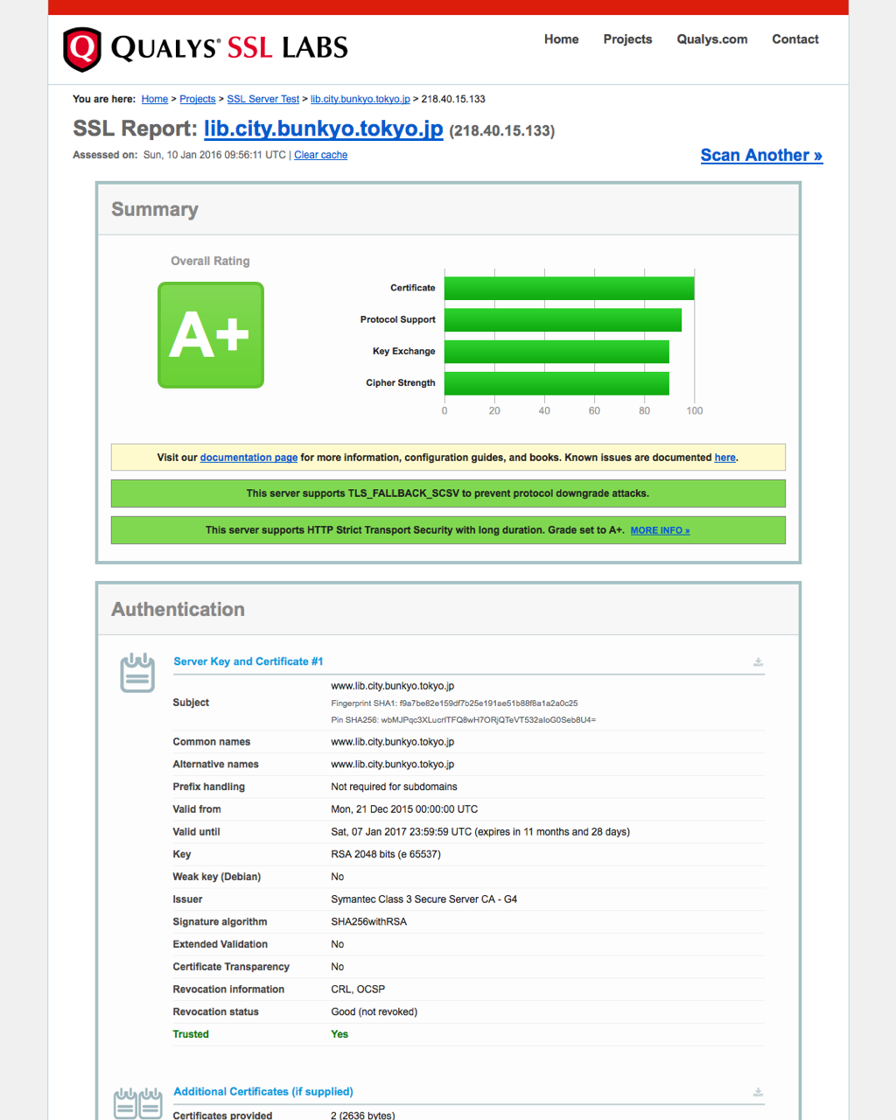Click the download icon for Server Key and Certificate #1
The image size is (896, 1120).
(x=759, y=662)
